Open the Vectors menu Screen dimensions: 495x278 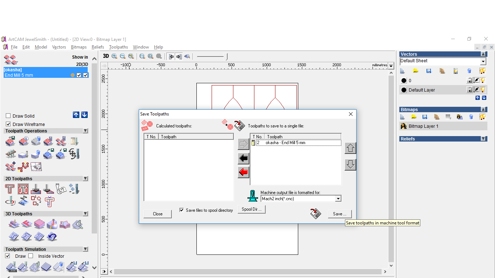pos(59,47)
